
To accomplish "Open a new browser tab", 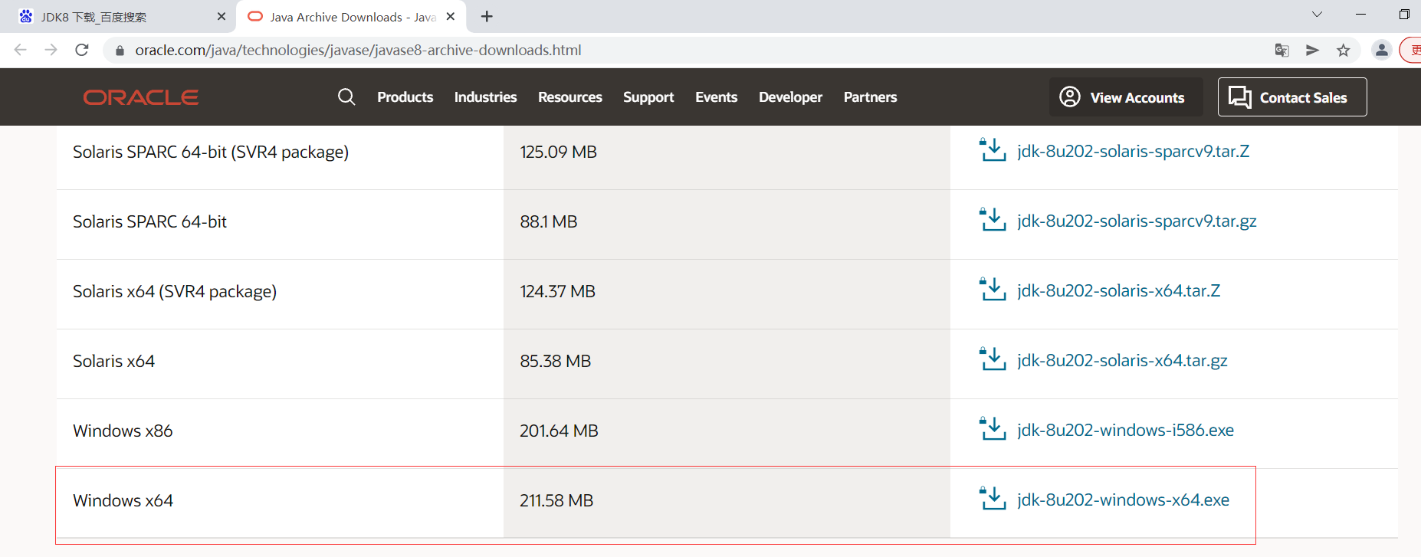I will pos(487,16).
